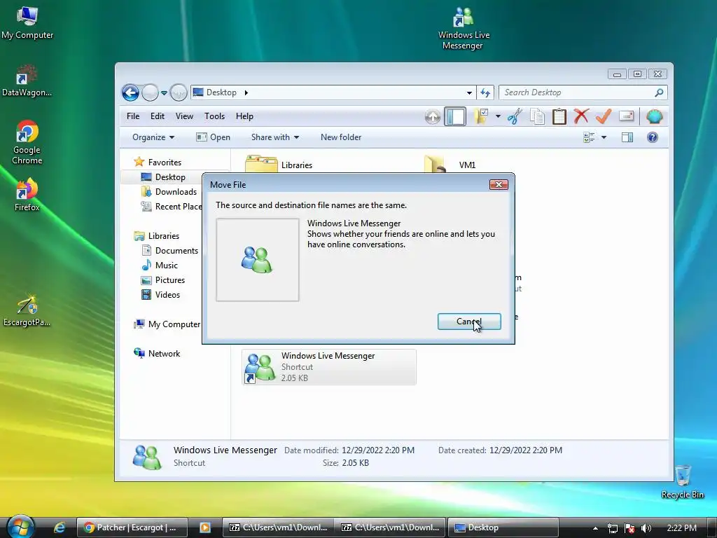Screen dimensions: 717x538
Task: Select Favorites in the navigation pane
Action: pyautogui.click(x=158, y=163)
